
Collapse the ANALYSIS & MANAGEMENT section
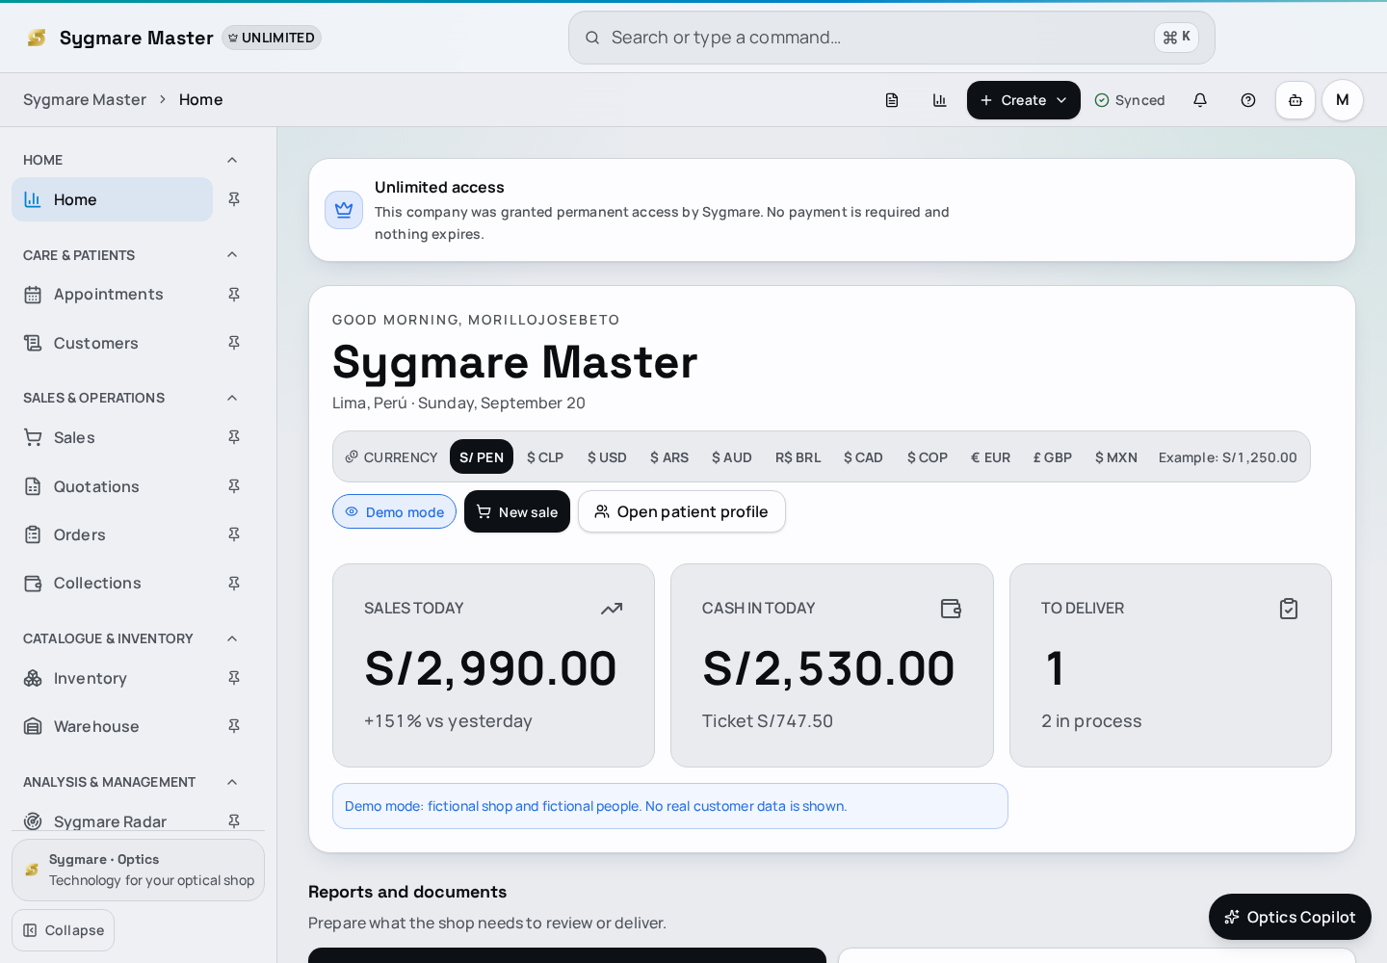(232, 782)
